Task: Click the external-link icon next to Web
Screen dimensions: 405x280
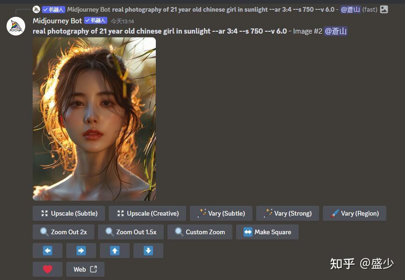Action: click(92, 269)
